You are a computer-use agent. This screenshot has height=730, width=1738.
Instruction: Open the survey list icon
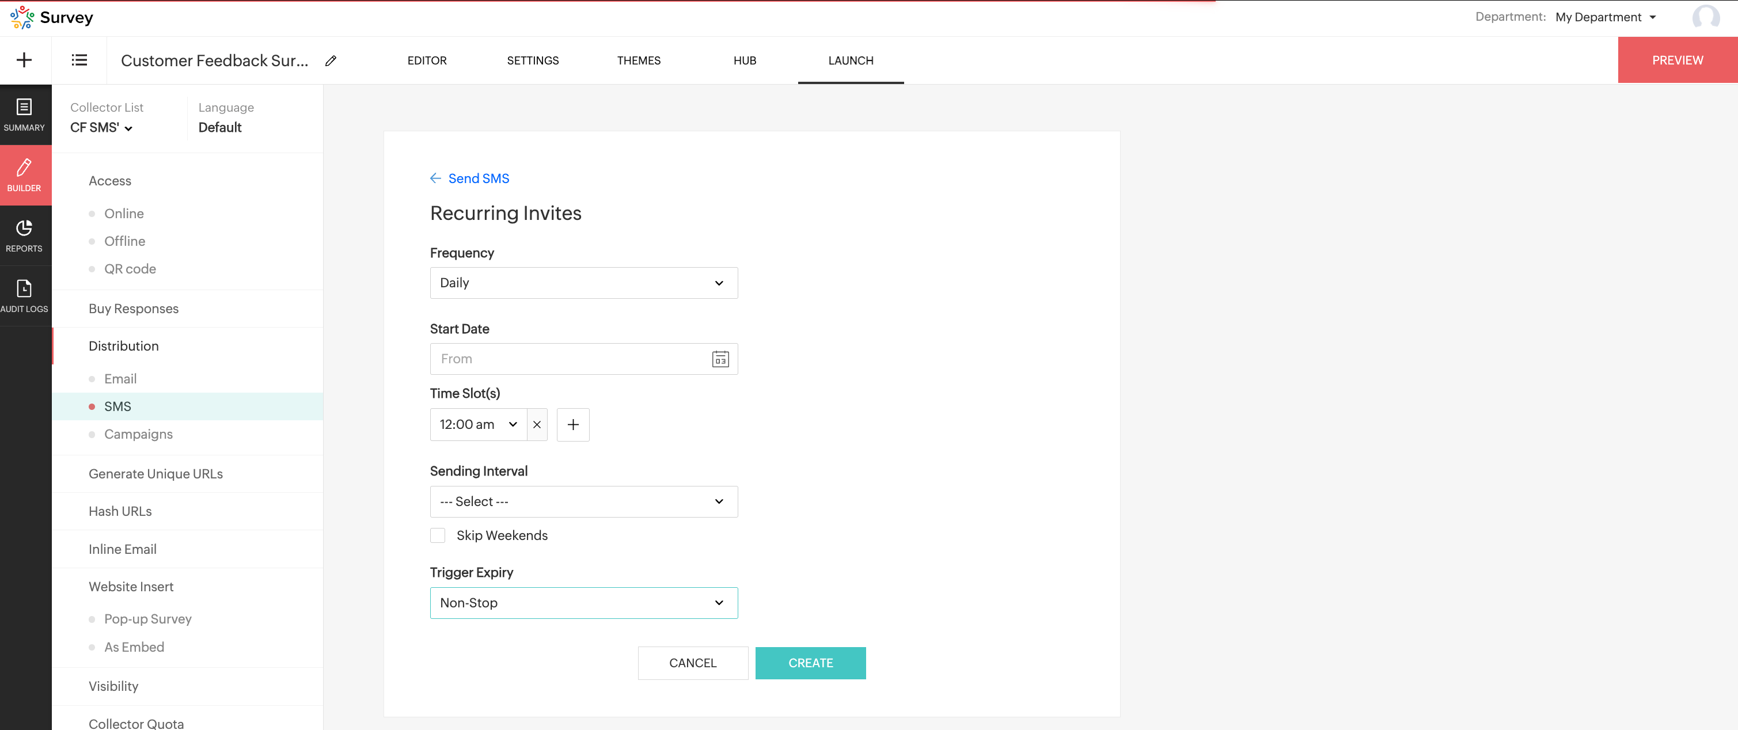click(79, 60)
